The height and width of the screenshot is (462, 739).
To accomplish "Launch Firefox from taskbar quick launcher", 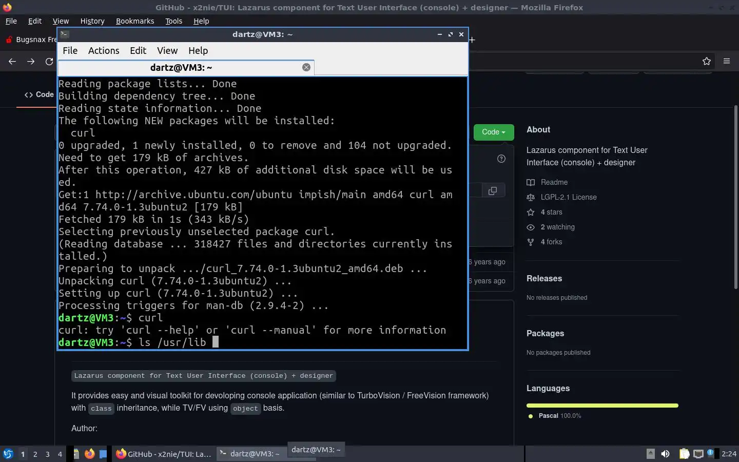I will point(90,454).
